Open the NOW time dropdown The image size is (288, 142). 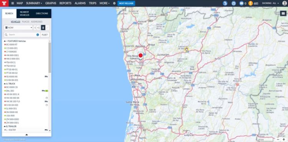(x=18, y=28)
